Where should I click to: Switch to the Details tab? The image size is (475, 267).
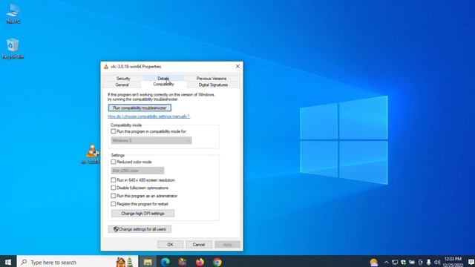pyautogui.click(x=163, y=79)
